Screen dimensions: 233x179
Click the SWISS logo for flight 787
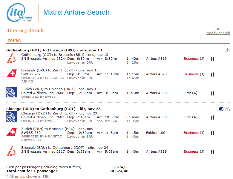pos(11,73)
